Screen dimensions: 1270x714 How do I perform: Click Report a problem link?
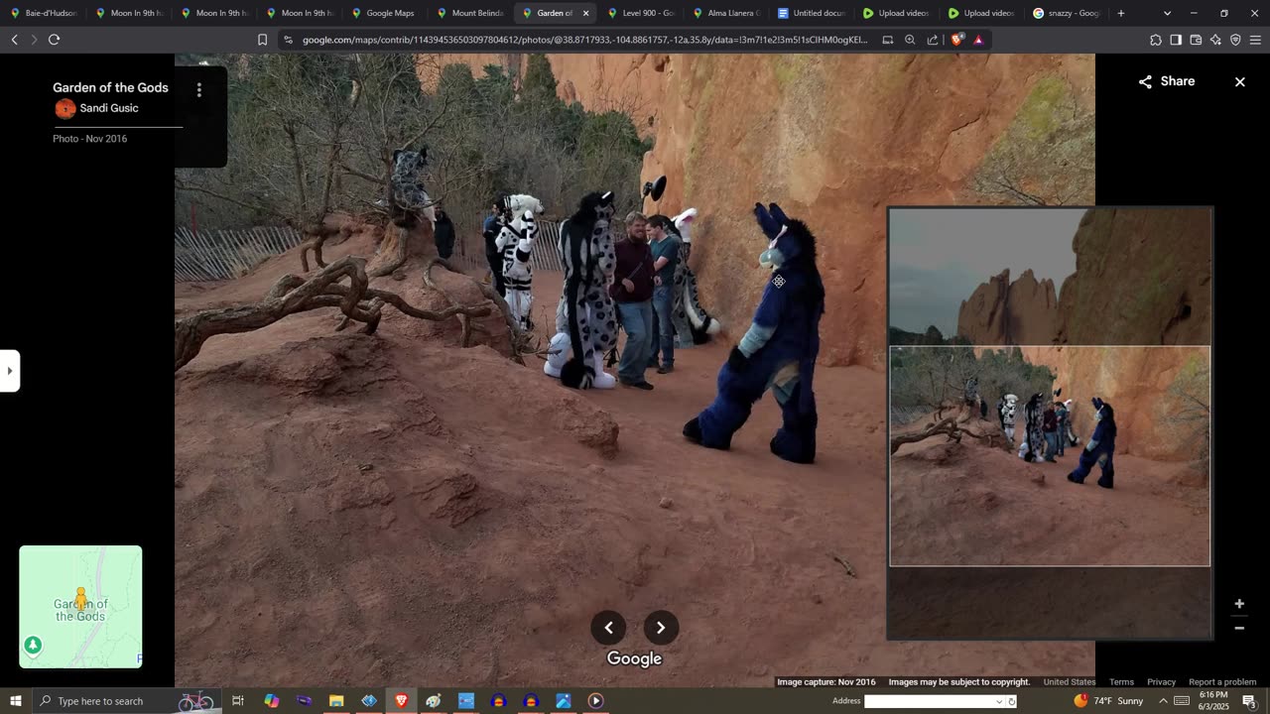[x=1222, y=682]
